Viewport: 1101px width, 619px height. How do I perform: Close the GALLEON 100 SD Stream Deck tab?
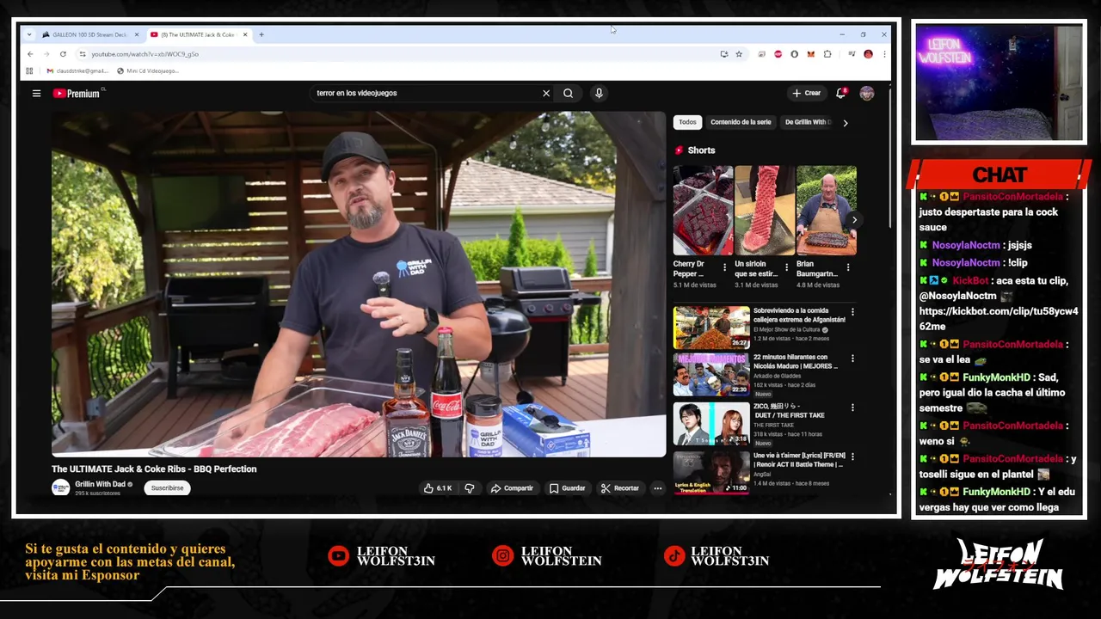point(136,34)
